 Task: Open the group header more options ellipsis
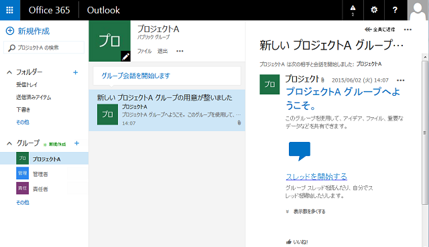tap(180, 51)
